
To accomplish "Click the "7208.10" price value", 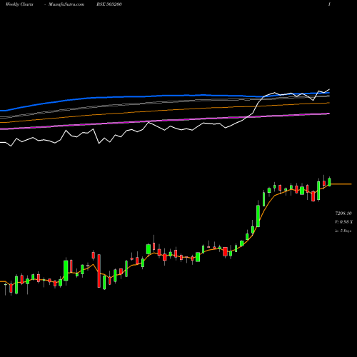I will click(343, 213).
